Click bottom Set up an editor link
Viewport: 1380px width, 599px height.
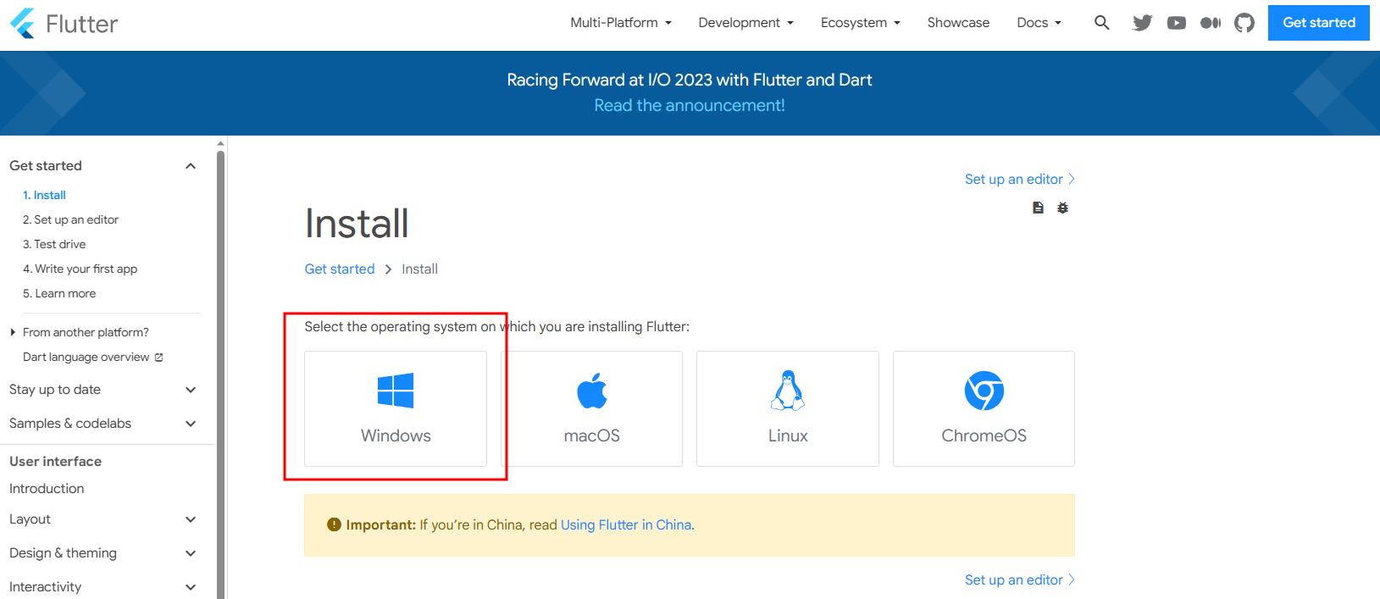pyautogui.click(x=1020, y=580)
